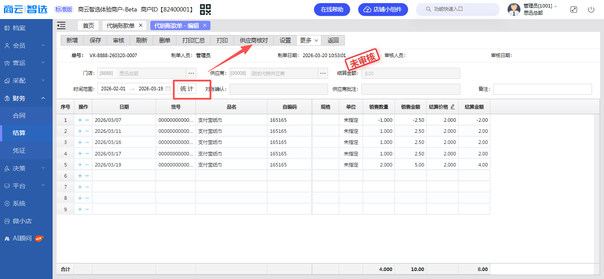Open 合同 under 财务
604x279 pixels.
coord(26,116)
